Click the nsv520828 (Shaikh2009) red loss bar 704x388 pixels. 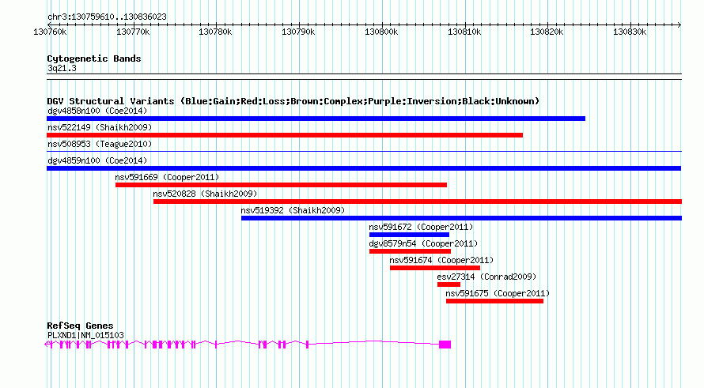[x=418, y=202]
